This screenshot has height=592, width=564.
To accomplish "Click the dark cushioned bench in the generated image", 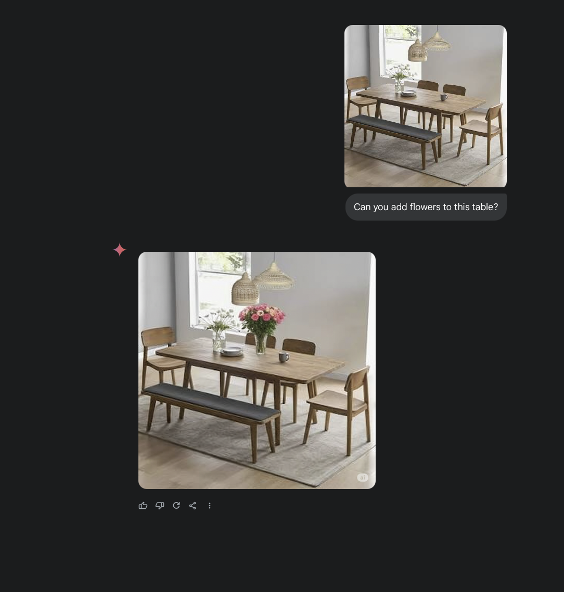I will [x=211, y=402].
